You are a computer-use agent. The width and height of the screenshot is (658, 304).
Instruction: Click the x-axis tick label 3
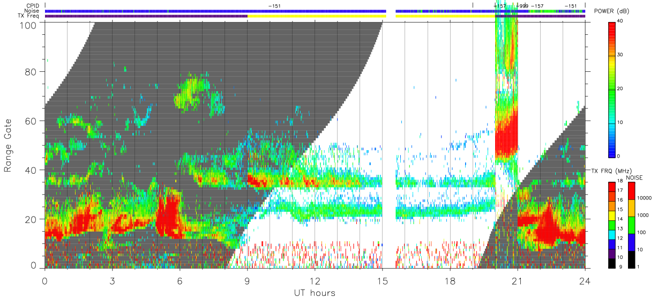click(112, 280)
